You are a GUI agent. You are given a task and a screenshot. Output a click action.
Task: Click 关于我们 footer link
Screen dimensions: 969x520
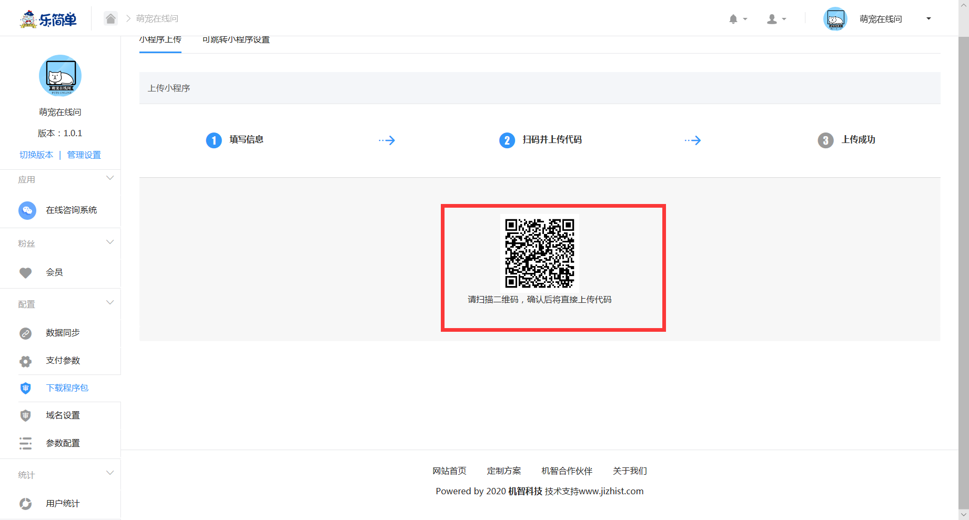coord(630,471)
